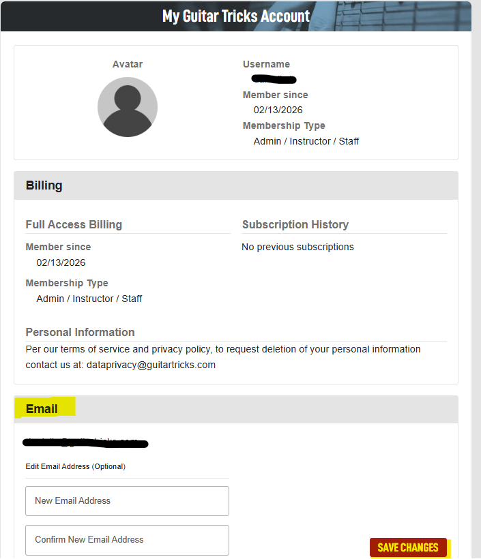Click the Subscription History heading
The height and width of the screenshot is (559, 481).
point(295,224)
